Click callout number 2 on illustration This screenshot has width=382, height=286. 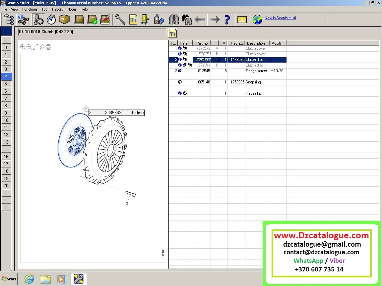click(x=86, y=109)
